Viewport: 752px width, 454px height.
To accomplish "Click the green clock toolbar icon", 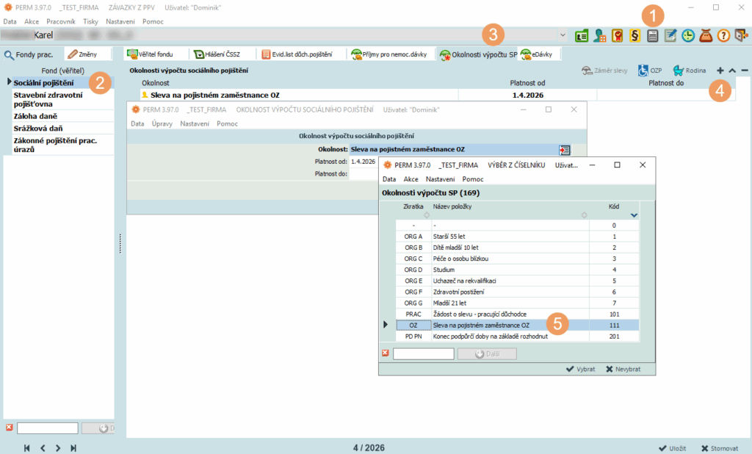I will [688, 35].
